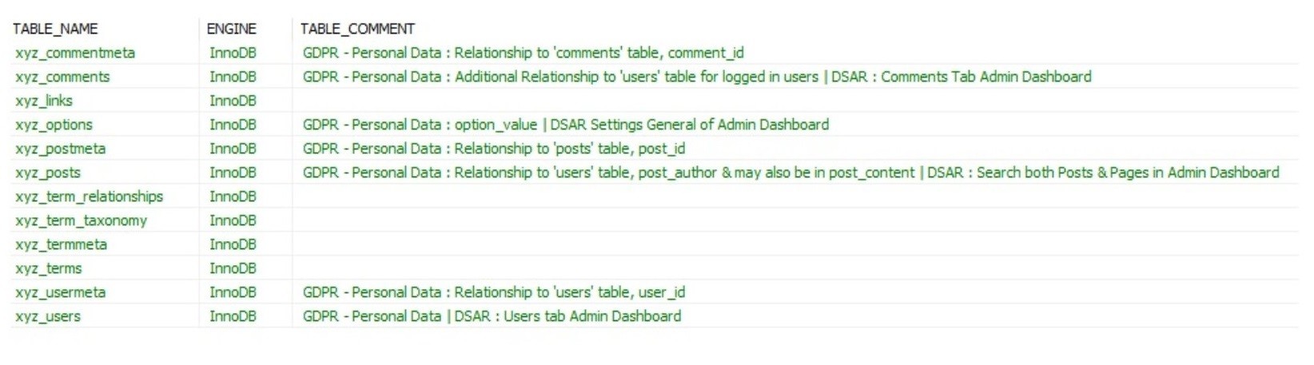Viewport: 1314px width, 365px height.
Task: Click the xyz_links table name
Action: (44, 101)
